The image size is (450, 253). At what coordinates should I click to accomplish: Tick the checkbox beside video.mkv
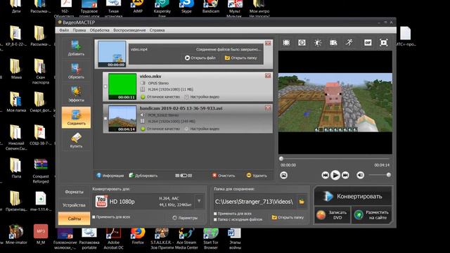(x=105, y=86)
